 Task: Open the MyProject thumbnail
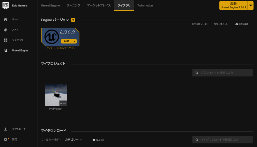pyautogui.click(x=56, y=95)
